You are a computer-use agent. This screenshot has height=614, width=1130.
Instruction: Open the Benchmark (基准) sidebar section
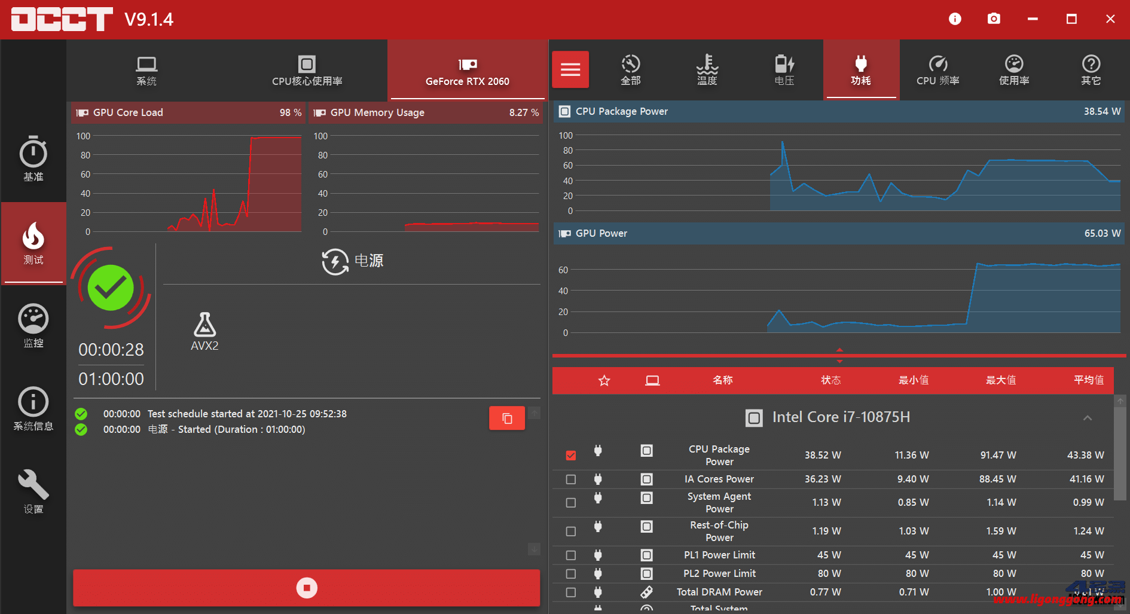pos(33,159)
